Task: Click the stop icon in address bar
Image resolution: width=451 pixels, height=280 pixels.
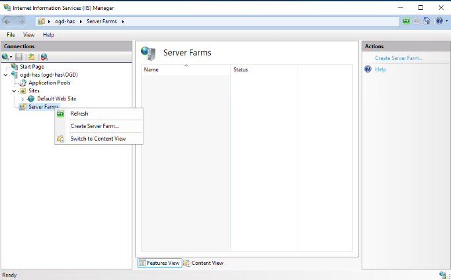Action: 416,21
